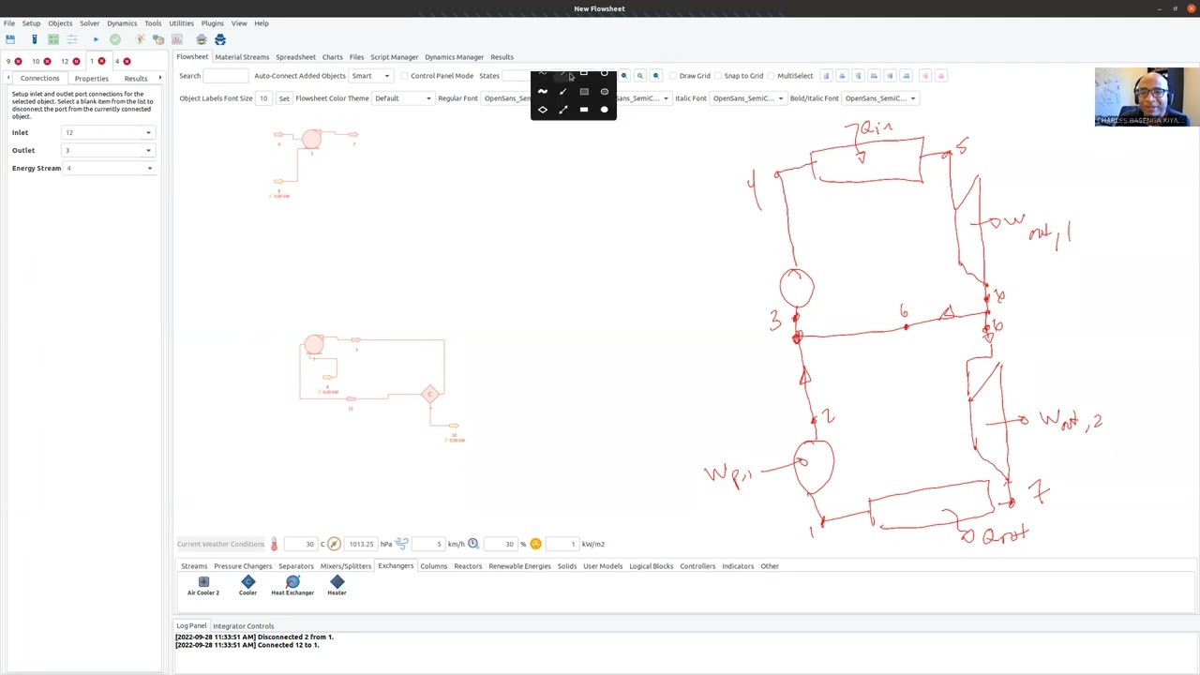Open the Outlet port dropdown
This screenshot has width=1200, height=675.
click(108, 151)
